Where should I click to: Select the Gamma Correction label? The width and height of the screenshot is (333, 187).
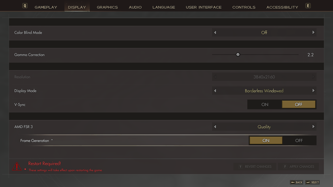point(29,55)
